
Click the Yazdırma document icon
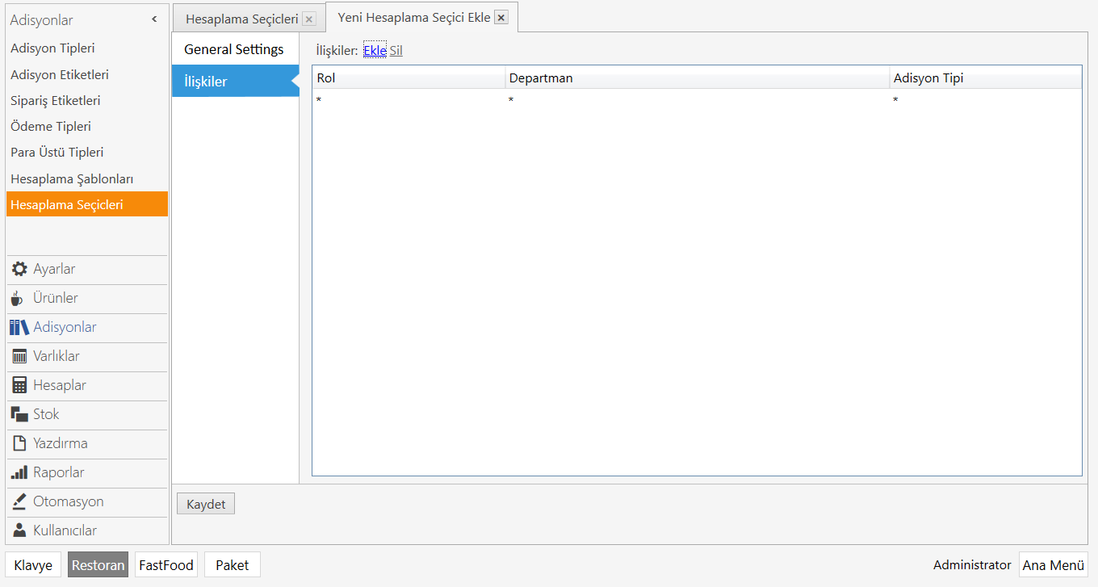pos(19,443)
